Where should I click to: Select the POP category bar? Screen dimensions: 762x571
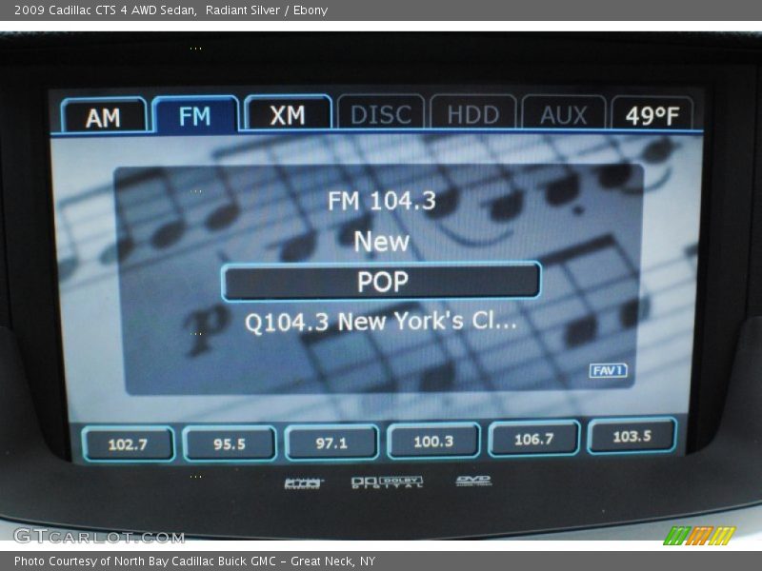(x=381, y=282)
